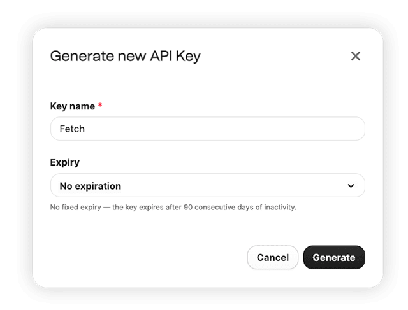Click the words "API Key" in the title
This screenshot has width=408, height=310.
175,56
